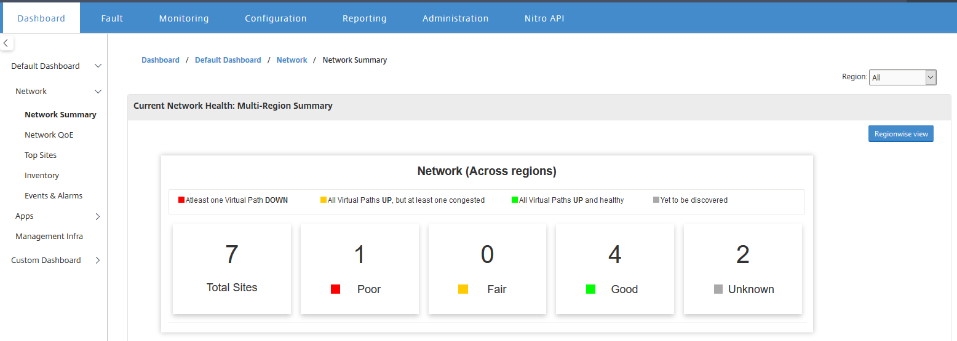Follow the Network breadcrumb link
957x341 pixels.
[x=292, y=60]
